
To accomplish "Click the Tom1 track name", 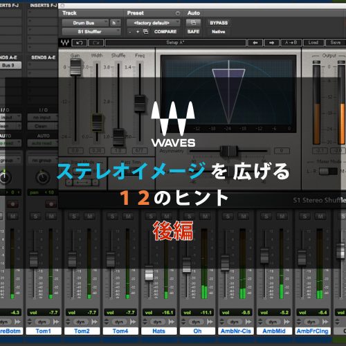I will point(44,331).
